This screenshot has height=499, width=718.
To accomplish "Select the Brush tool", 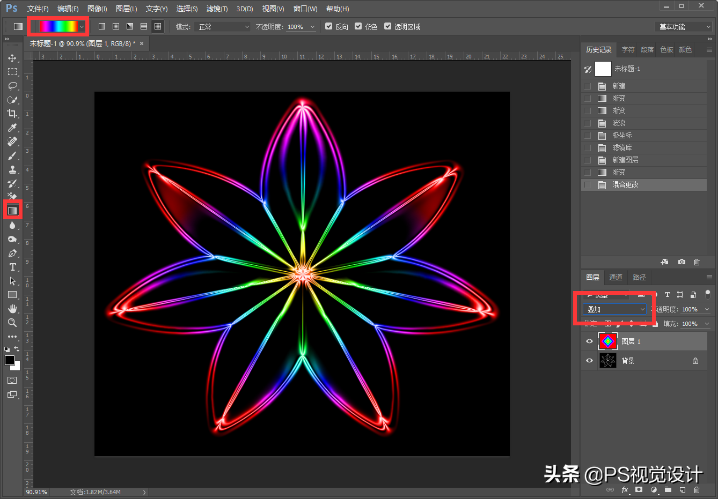I will (x=12, y=155).
